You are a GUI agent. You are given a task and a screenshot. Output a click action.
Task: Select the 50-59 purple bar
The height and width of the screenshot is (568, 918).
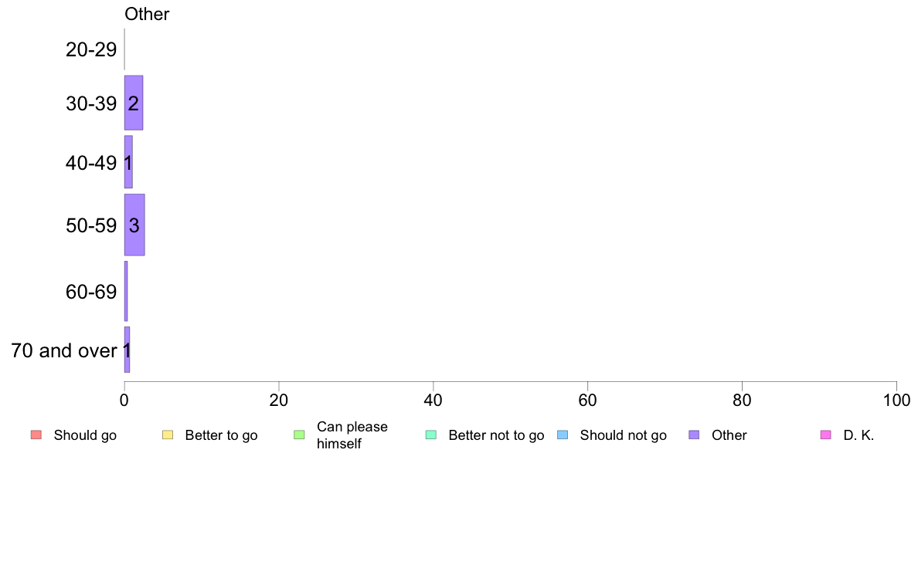tap(134, 225)
